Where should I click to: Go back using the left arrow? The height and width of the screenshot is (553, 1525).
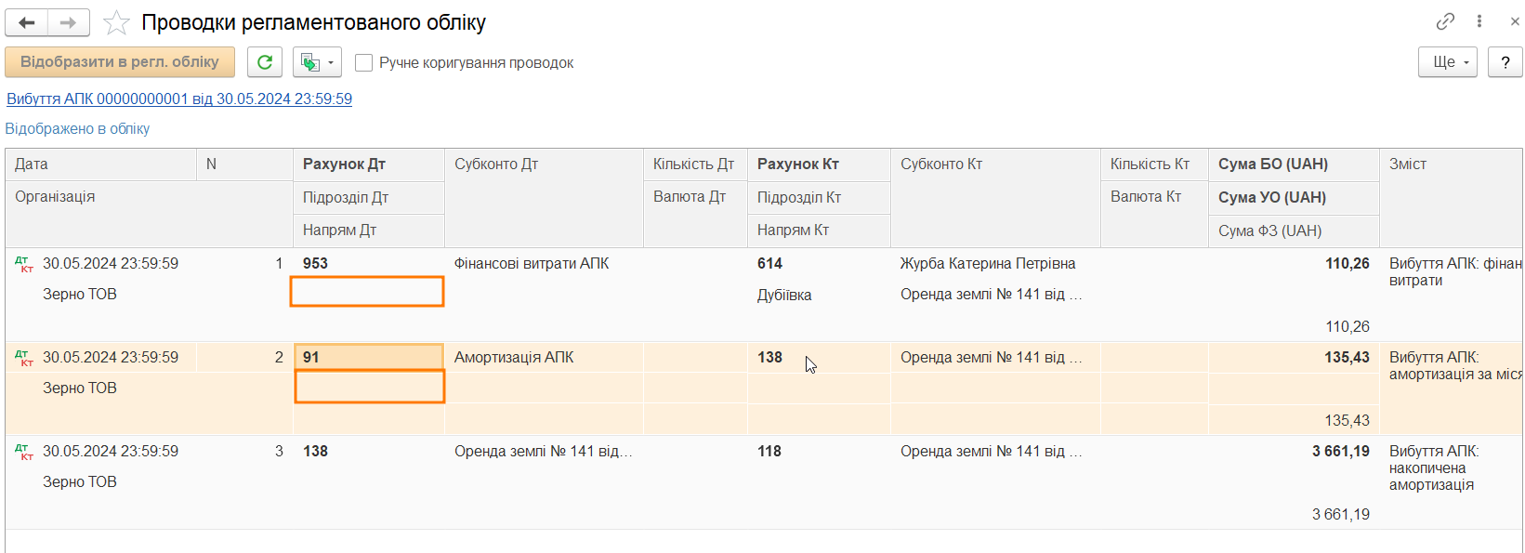coord(27,22)
